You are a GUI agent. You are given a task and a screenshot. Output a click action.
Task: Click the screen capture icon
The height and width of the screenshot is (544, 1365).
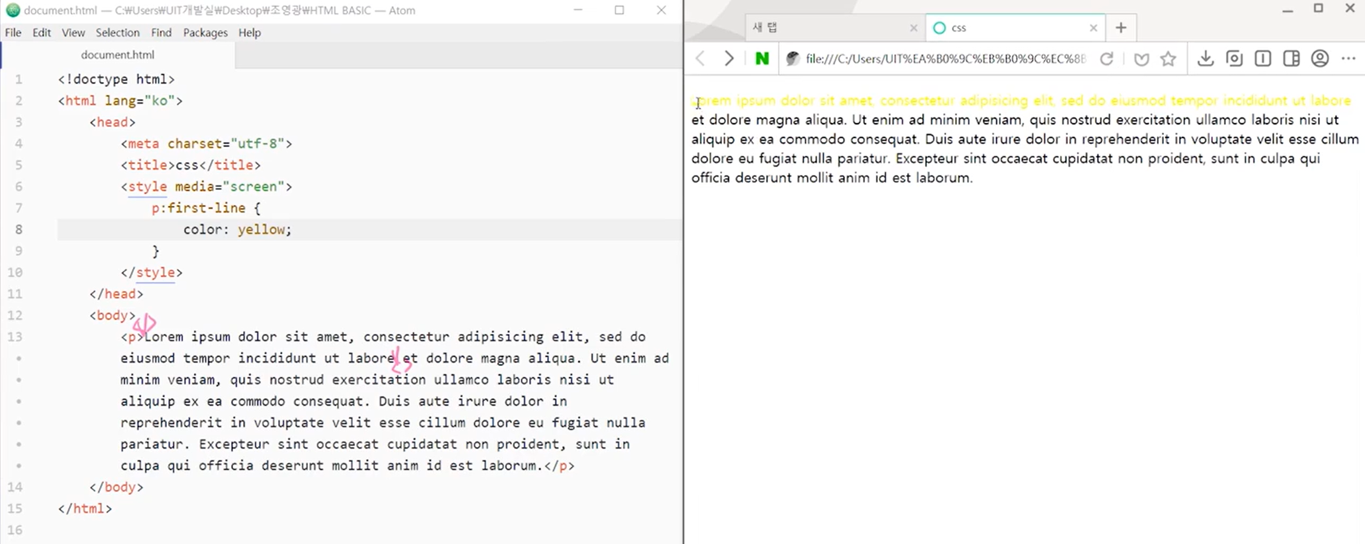click(1234, 58)
